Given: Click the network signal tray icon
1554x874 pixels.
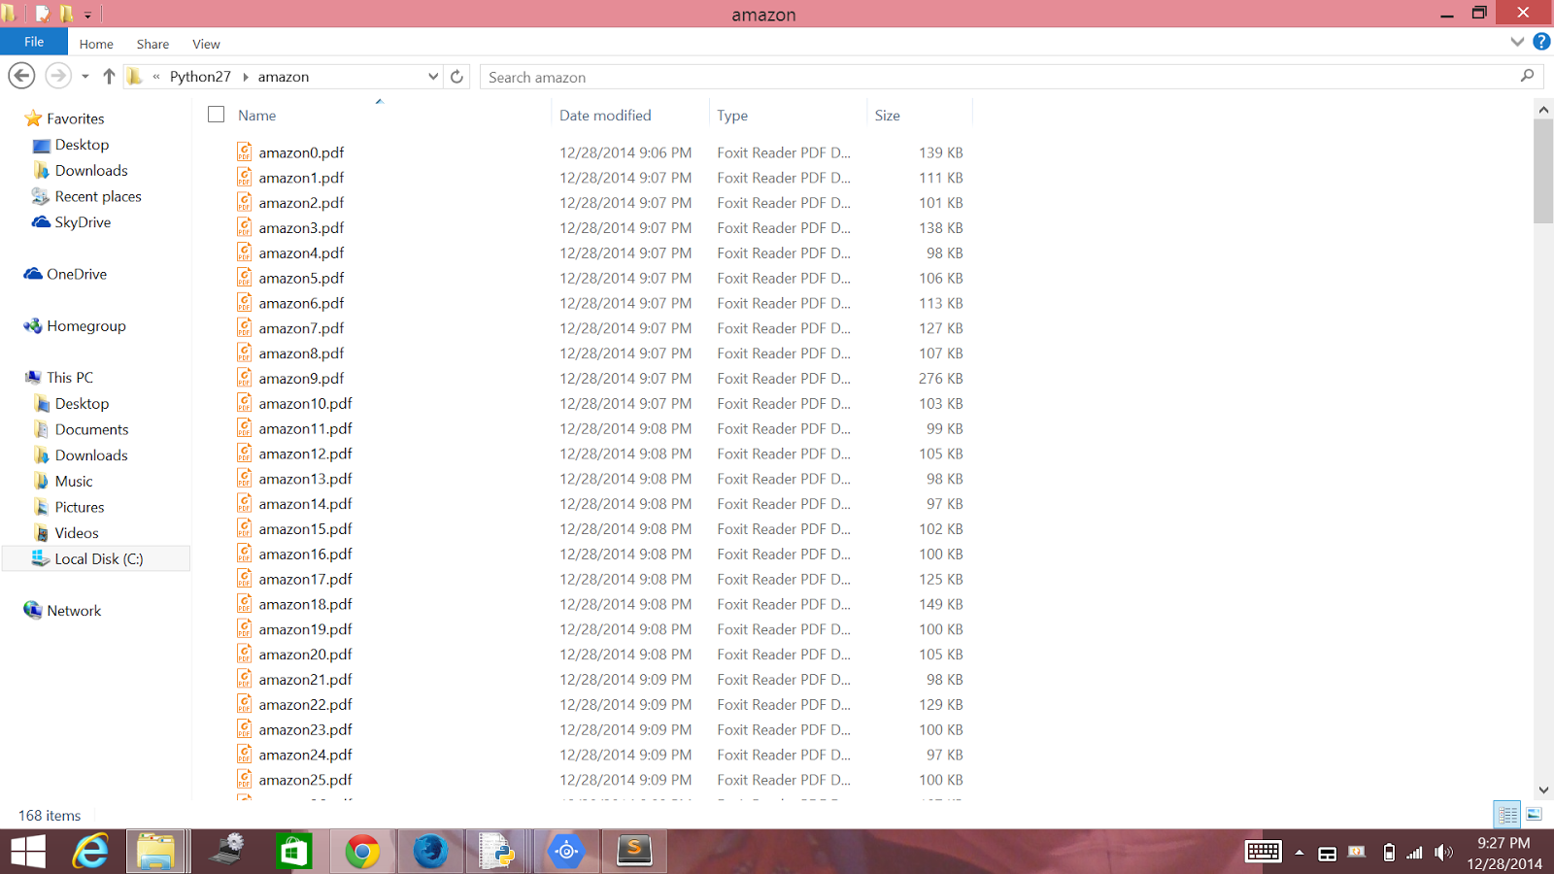Looking at the screenshot, I should coord(1415,853).
